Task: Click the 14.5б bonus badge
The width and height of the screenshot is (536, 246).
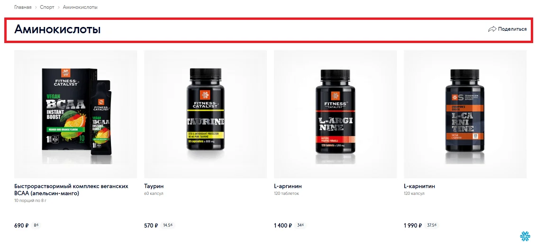Action: coord(167,225)
